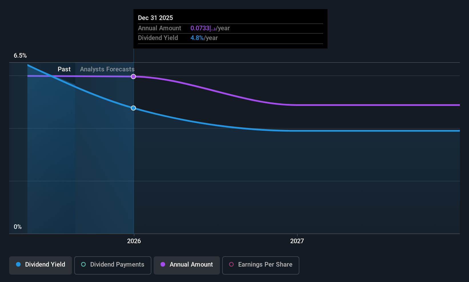Toggle the Dividend Yield legend button
The image size is (469, 282).
(40, 265)
